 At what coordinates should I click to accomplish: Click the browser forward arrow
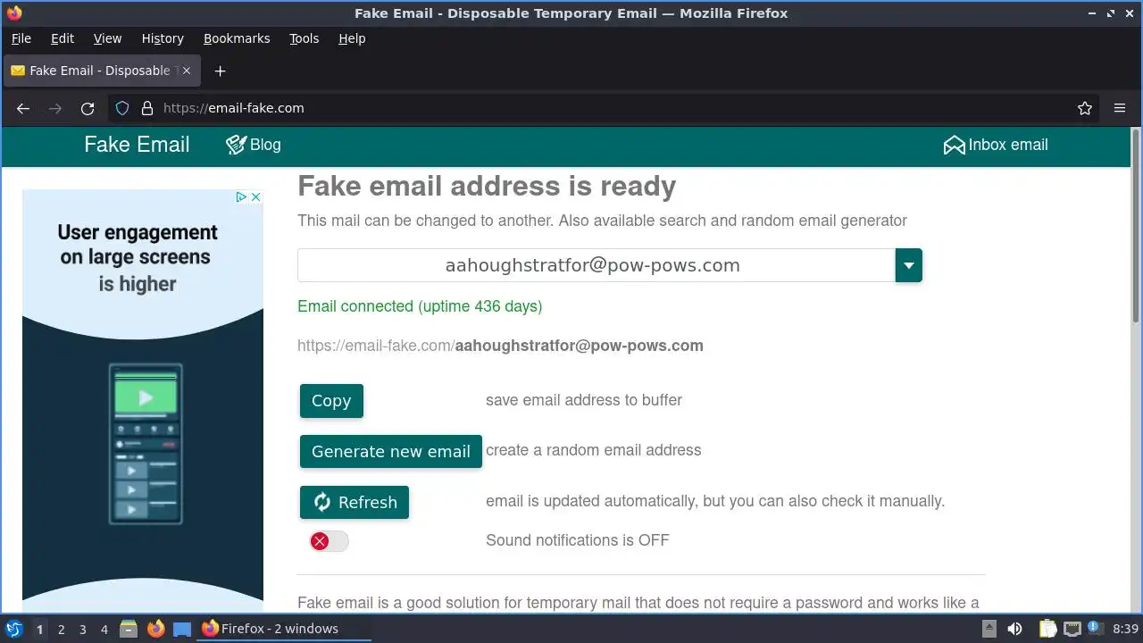(x=55, y=108)
